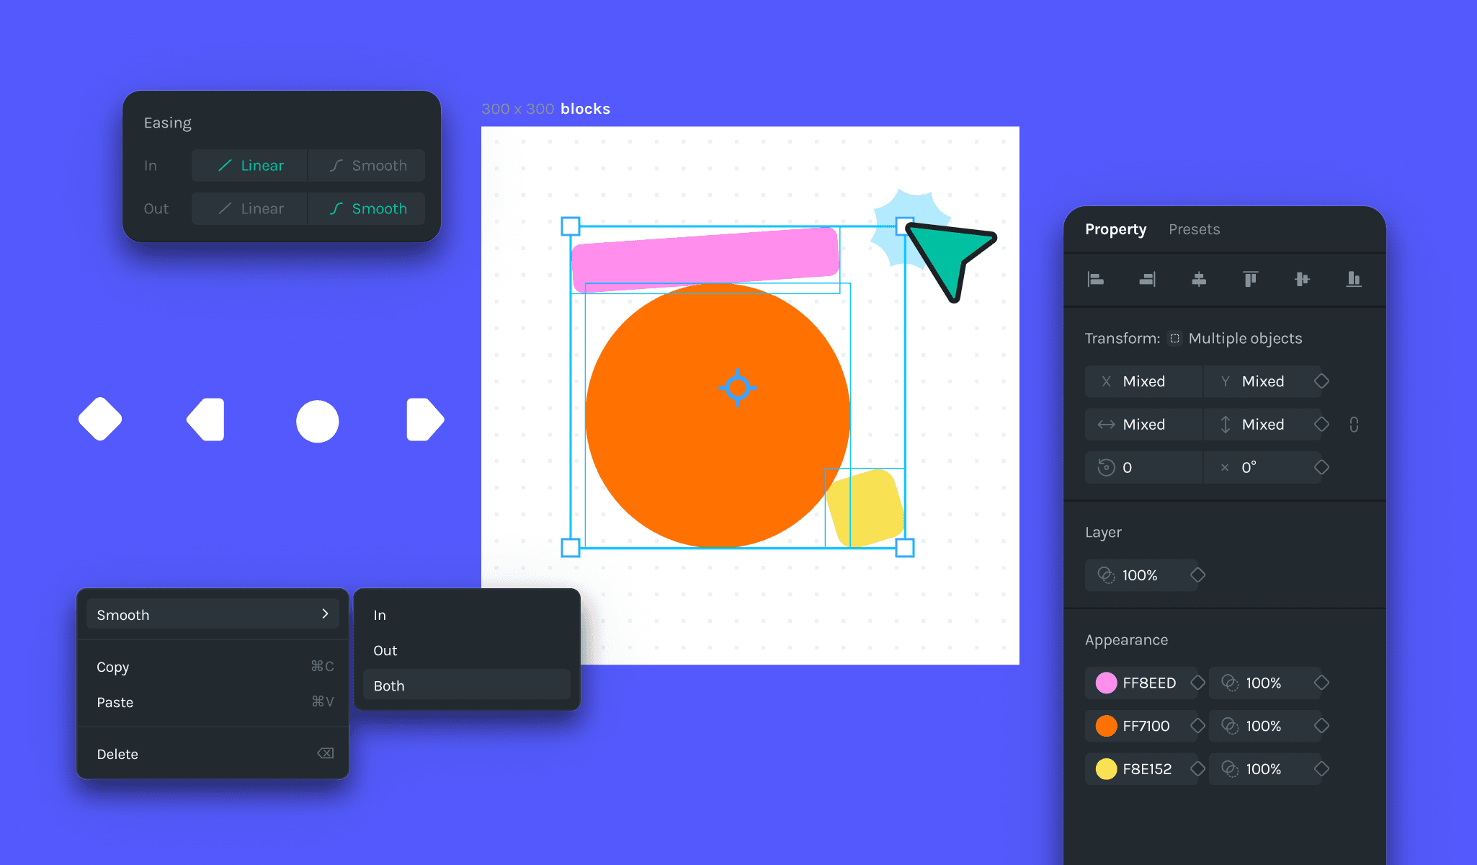
Task: Select the align top icon
Action: pos(1251,280)
